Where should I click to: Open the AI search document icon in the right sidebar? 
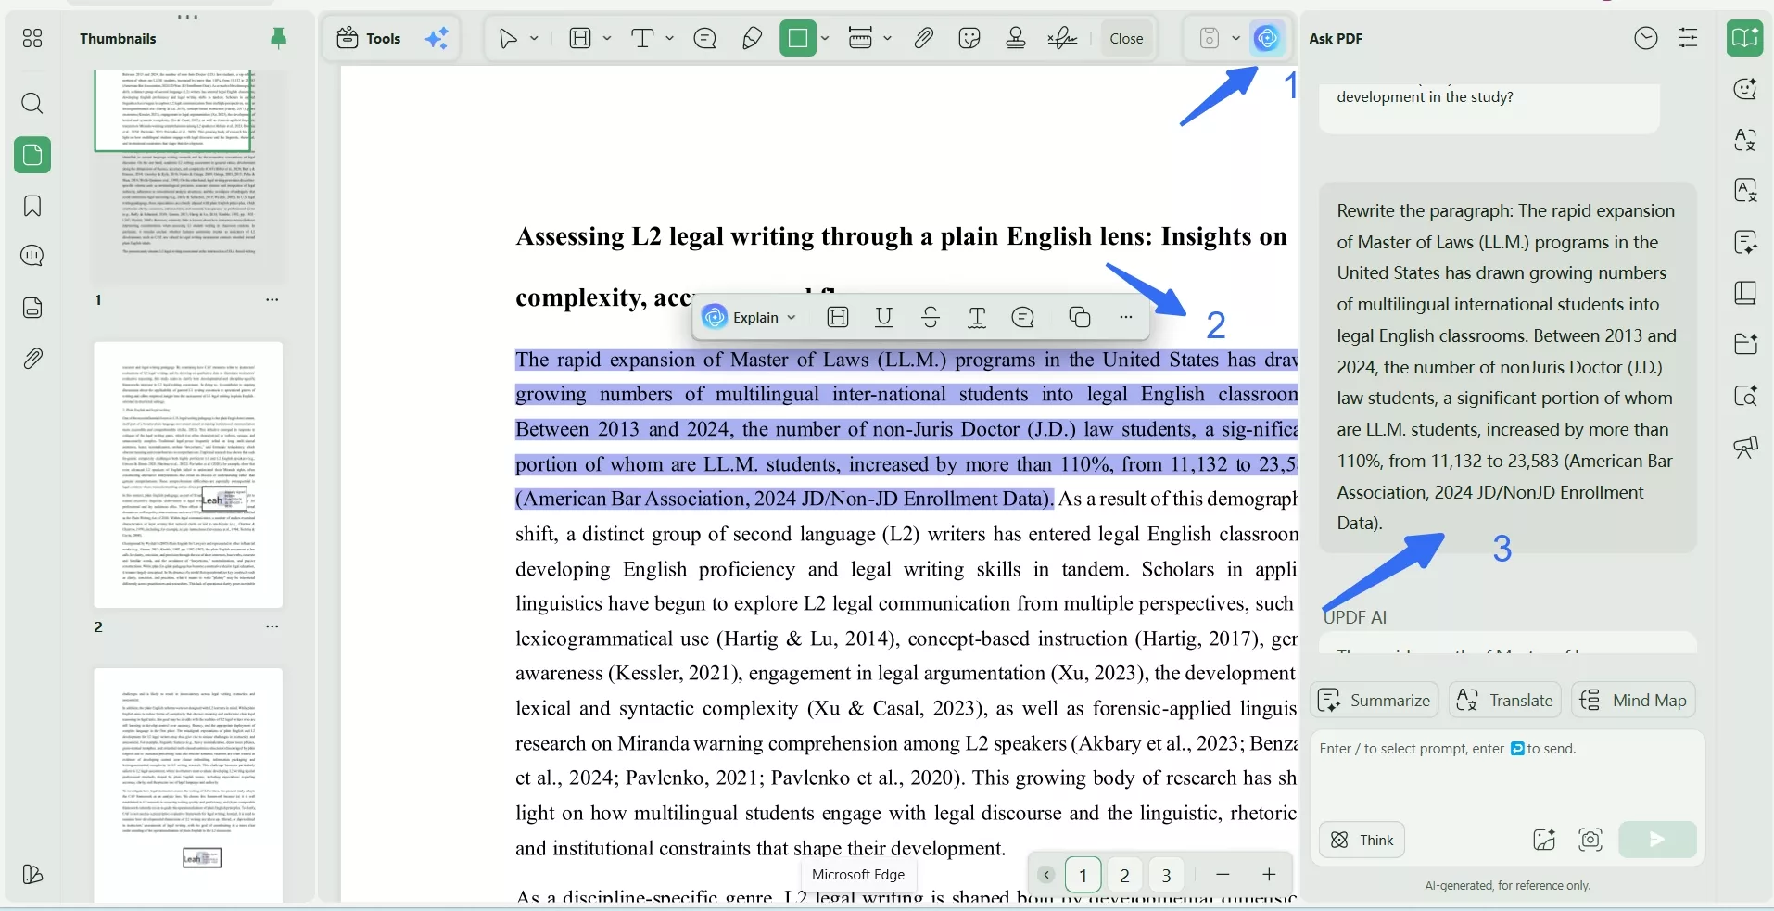pyautogui.click(x=1745, y=396)
